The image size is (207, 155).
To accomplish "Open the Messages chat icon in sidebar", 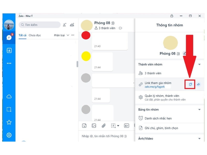I will pos(9,37).
